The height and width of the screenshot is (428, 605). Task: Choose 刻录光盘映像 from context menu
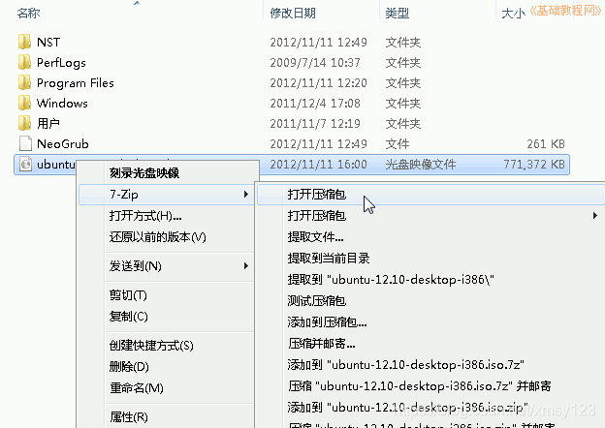pyautogui.click(x=144, y=173)
